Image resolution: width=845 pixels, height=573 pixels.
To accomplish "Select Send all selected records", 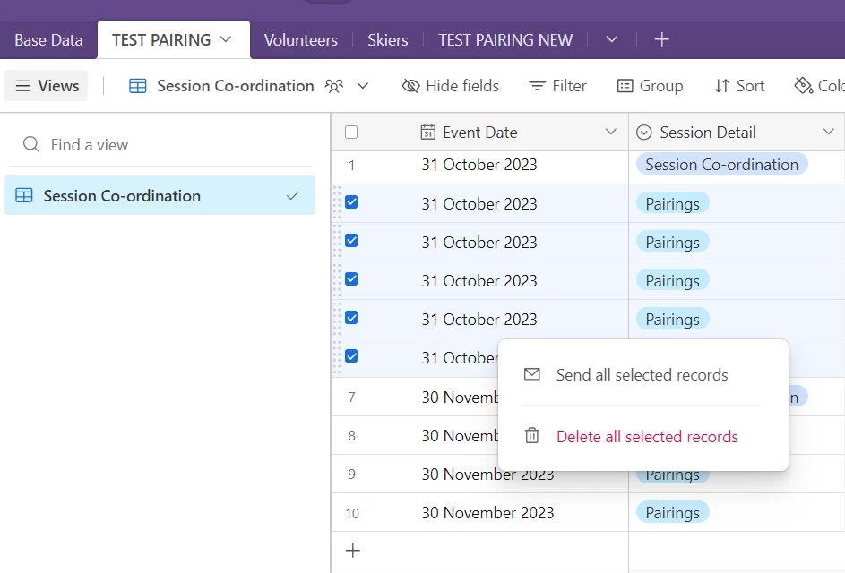I will pos(642,375).
